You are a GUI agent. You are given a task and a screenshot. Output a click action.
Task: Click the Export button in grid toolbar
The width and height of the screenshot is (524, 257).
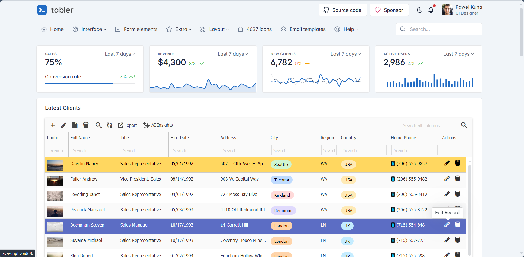[128, 125]
